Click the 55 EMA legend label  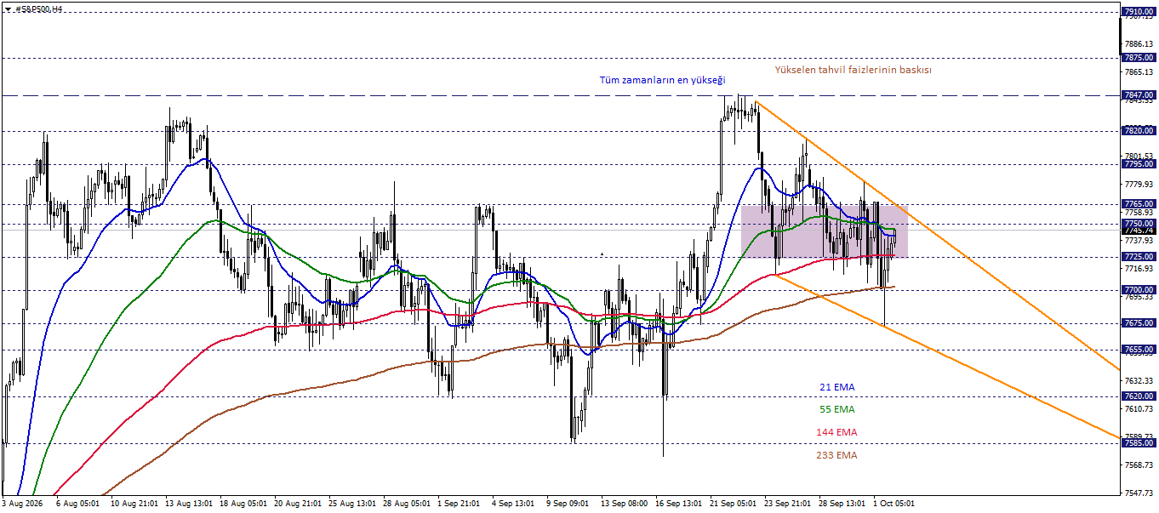click(837, 409)
